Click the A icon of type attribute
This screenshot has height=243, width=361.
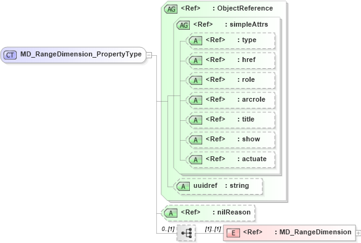[x=195, y=41]
